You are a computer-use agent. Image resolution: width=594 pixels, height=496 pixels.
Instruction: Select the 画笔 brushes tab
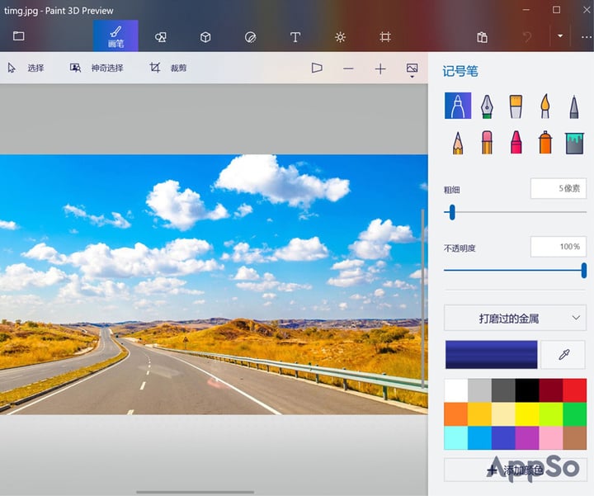tap(115, 36)
